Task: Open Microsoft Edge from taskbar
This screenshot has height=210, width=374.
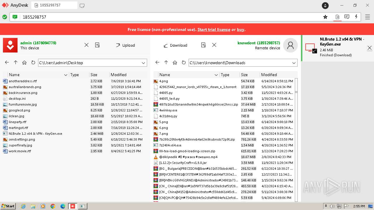Action: click(63, 206)
